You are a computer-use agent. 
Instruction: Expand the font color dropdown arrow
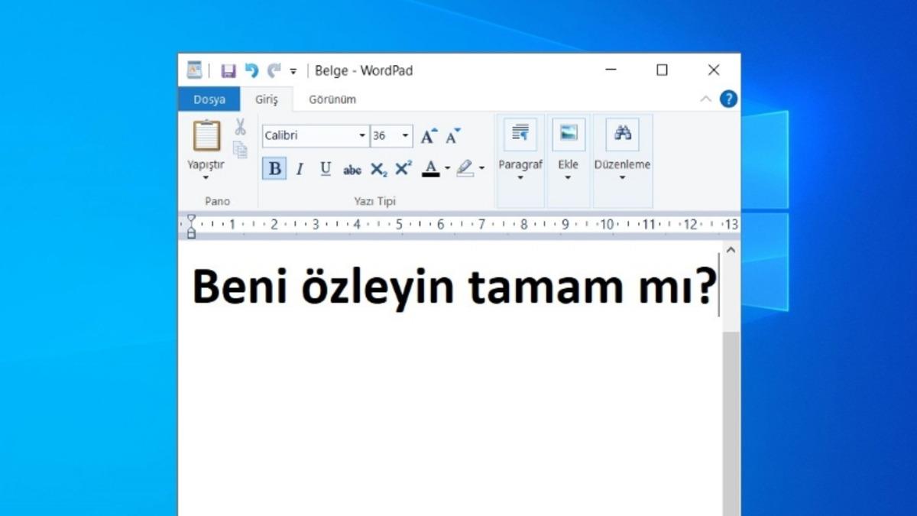(x=446, y=169)
